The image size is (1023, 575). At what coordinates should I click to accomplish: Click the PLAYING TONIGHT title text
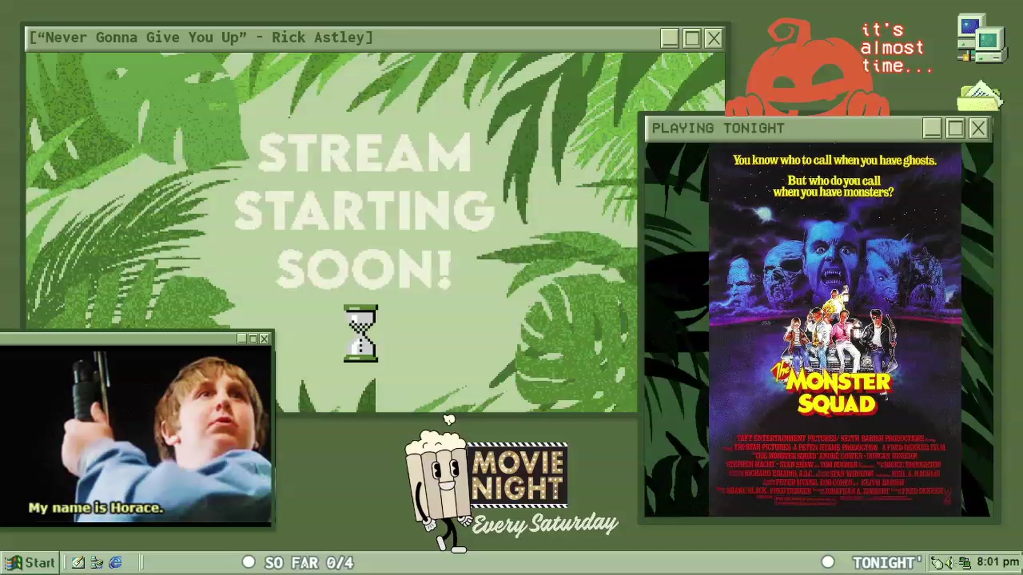(x=718, y=128)
